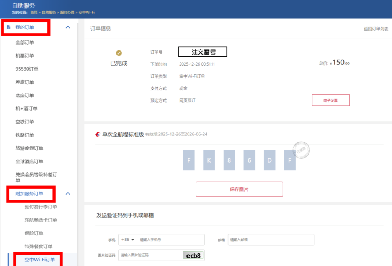This screenshot has height=266, width=392.
Task: Collapse the 附加服务订单 section chevron
Action: click(68, 193)
